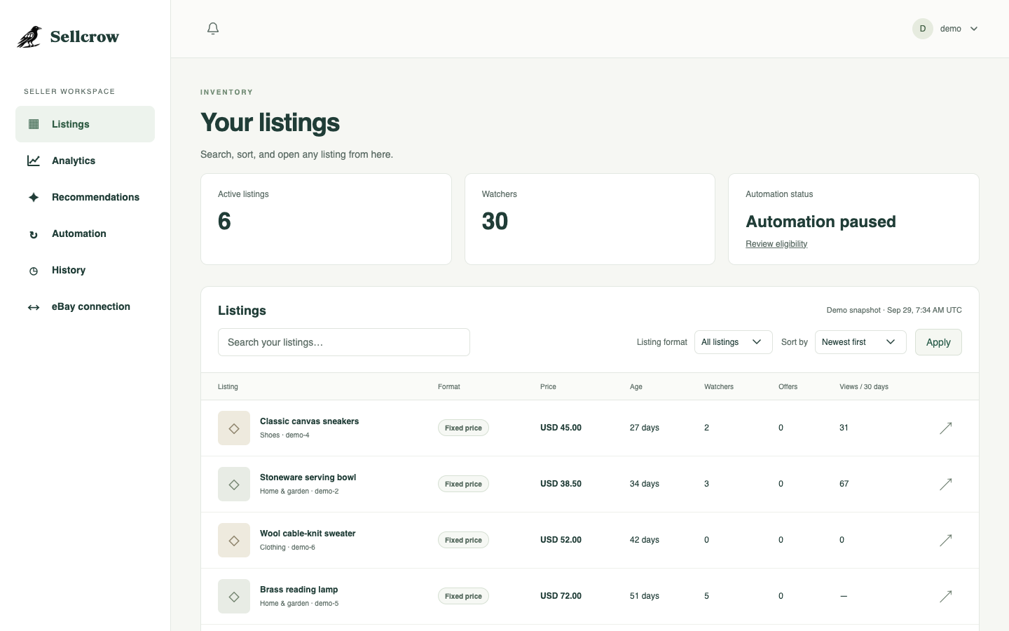1009x631 pixels.
Task: Focus the Search your listings field
Action: 344,342
